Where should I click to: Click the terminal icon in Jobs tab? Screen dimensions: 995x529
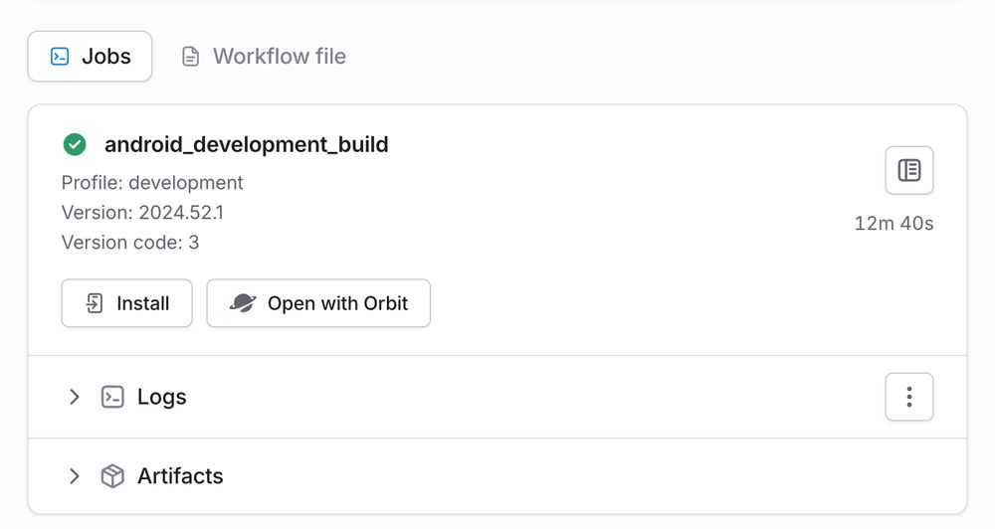(x=60, y=57)
